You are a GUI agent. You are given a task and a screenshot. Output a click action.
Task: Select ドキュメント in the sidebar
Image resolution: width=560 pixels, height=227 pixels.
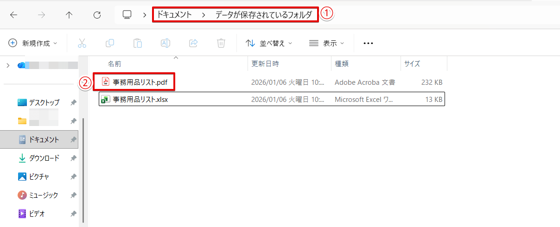pyautogui.click(x=39, y=139)
